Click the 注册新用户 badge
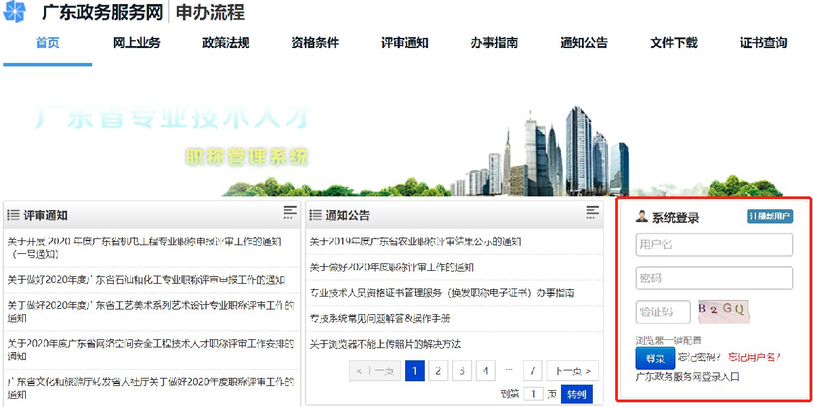Screen dimensions: 813x407 point(770,217)
